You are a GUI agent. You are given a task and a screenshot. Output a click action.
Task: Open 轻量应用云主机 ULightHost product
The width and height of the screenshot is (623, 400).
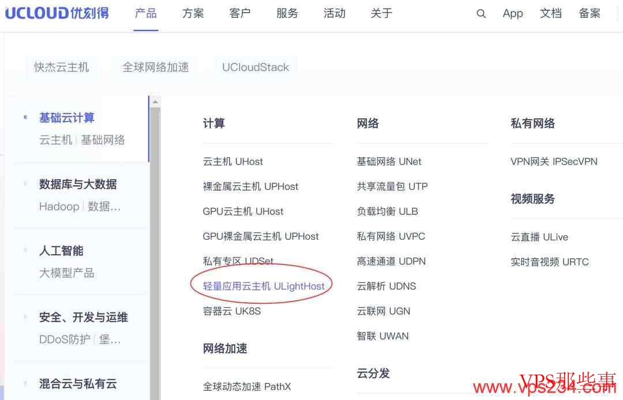coord(264,286)
